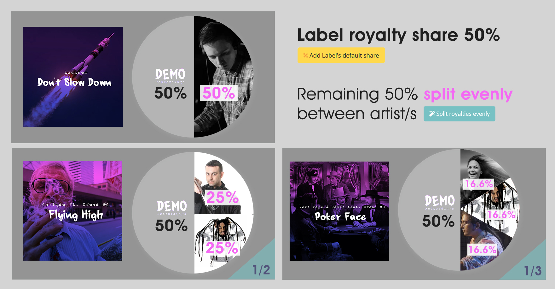Viewport: 555px width, 289px height.
Task: Select the DEMO Recordings logo on Don't Slow Down chart
Action: tap(170, 76)
